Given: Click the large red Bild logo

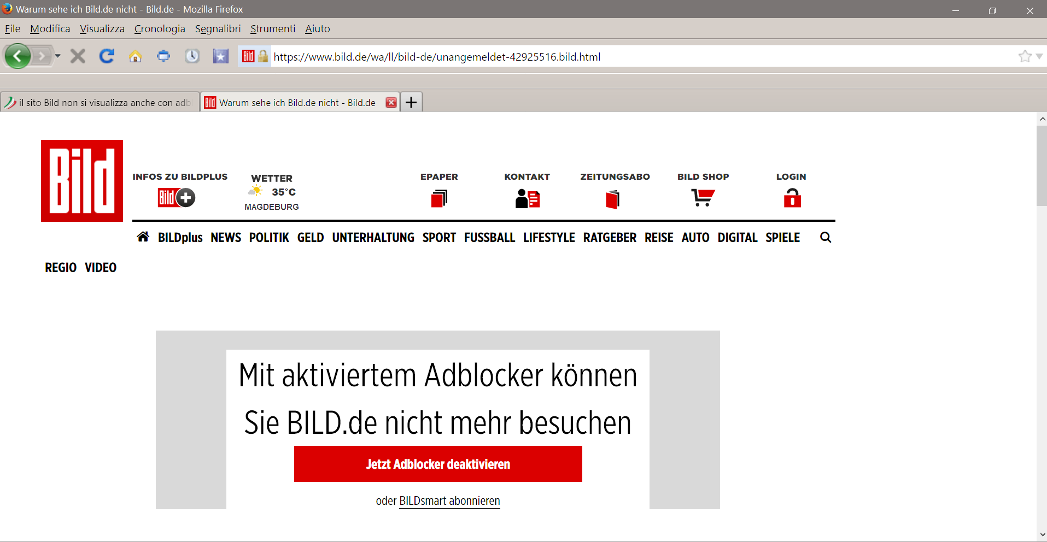Looking at the screenshot, I should coord(82,181).
